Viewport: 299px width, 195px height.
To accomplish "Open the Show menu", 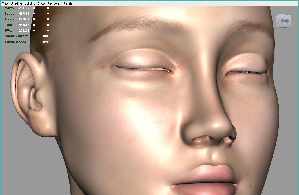I will click(x=41, y=3).
